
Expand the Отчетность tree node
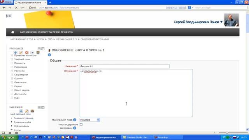pyautogui.click(x=12, y=82)
